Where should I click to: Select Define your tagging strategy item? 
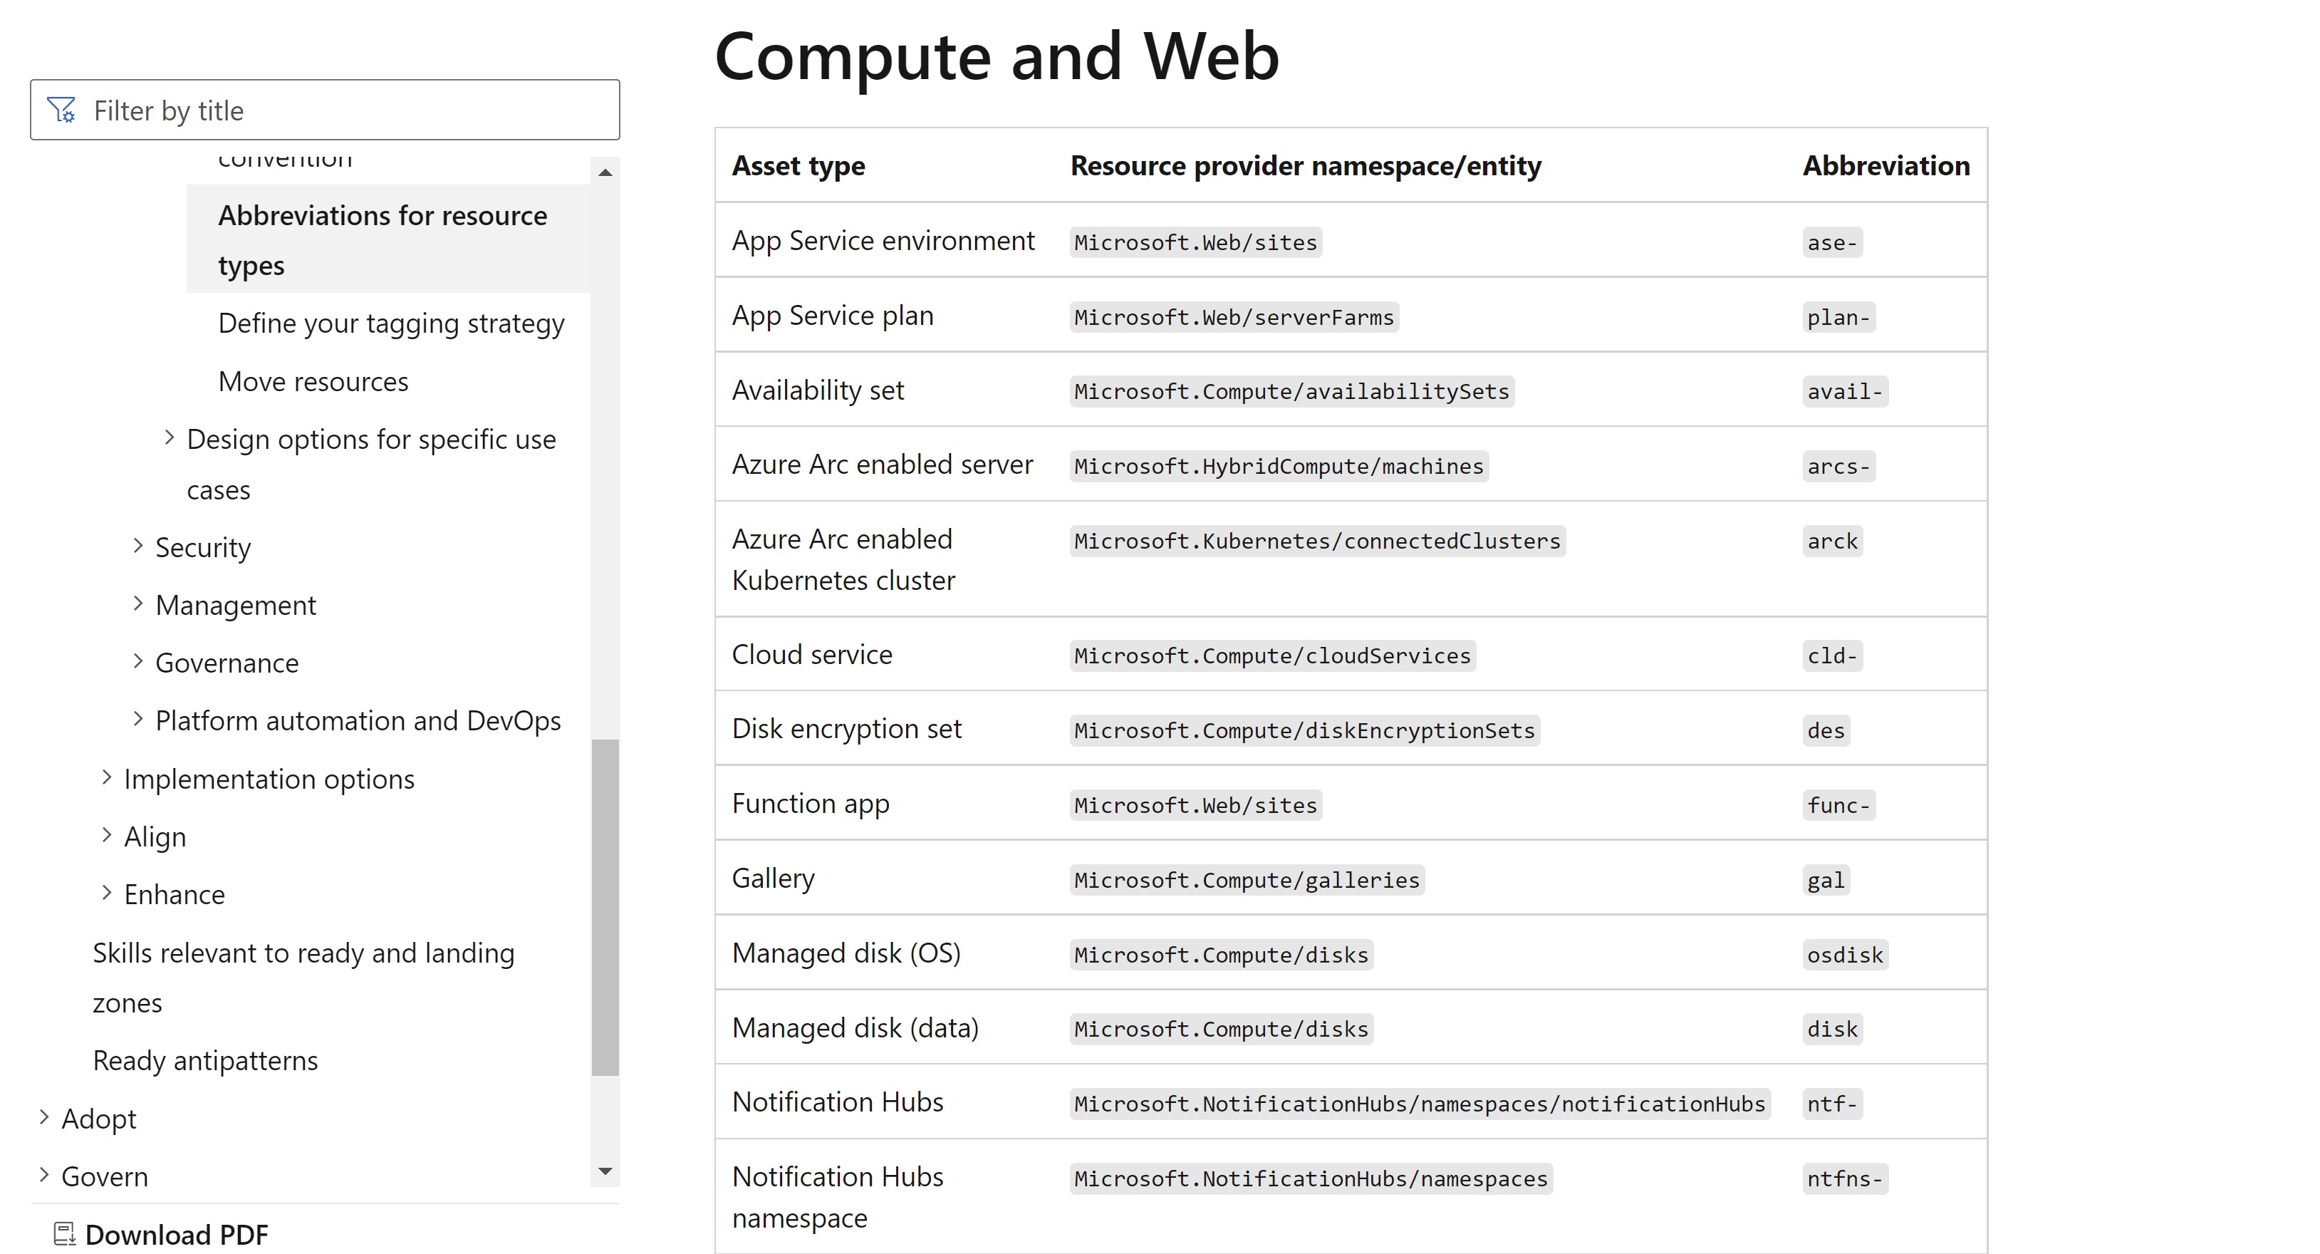pos(392,323)
